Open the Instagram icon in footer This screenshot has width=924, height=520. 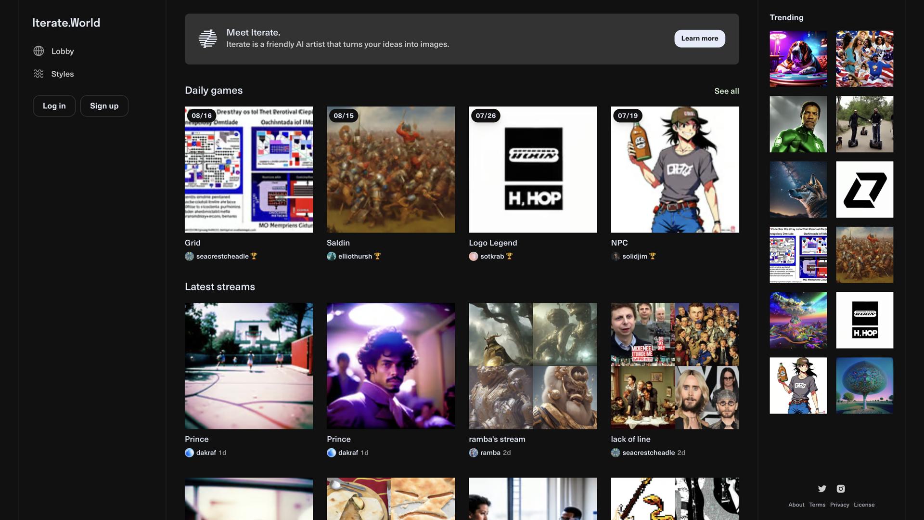(841, 489)
